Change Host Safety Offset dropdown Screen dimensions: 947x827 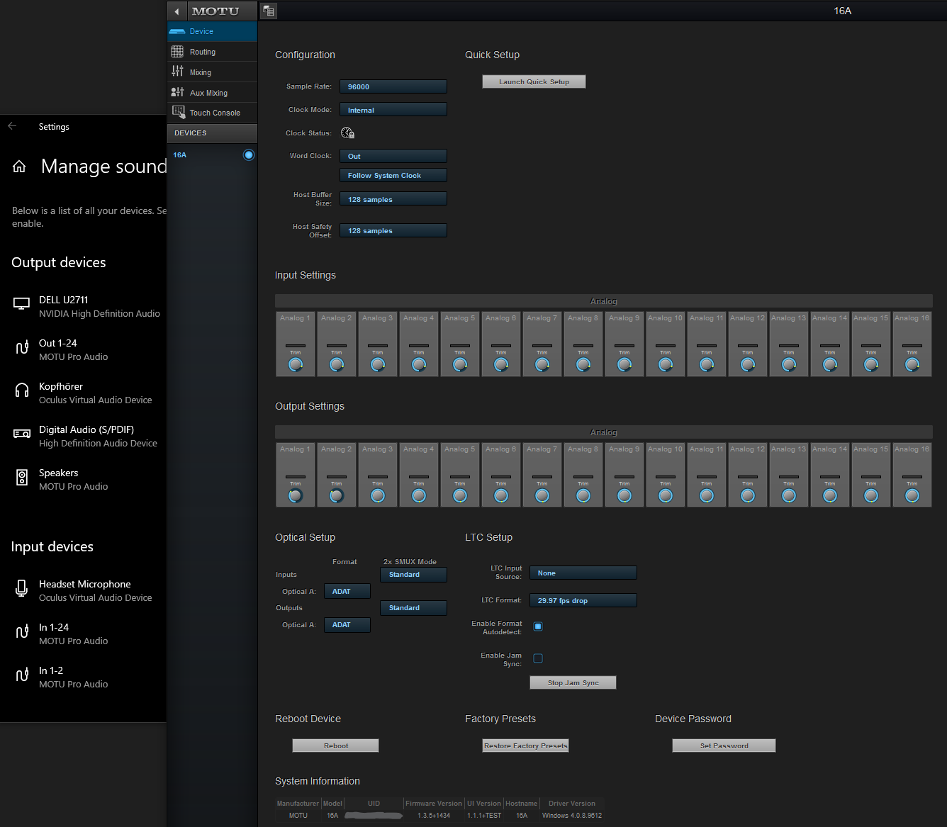click(x=393, y=230)
